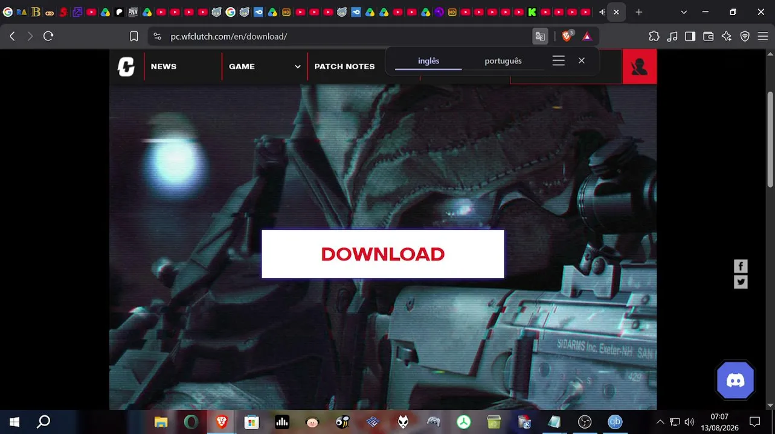Image resolution: width=775 pixels, height=434 pixels.
Task: Open Brave Rewards triangle icon
Action: tap(587, 36)
